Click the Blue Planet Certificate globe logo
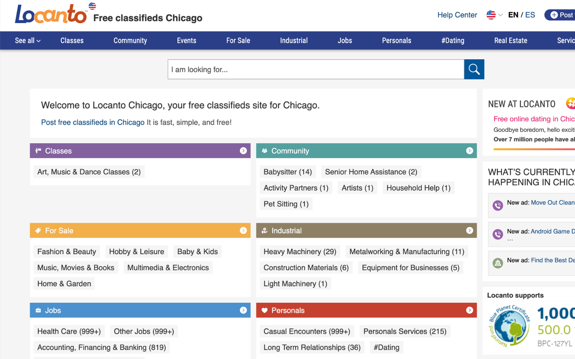575x359 pixels. click(509, 326)
